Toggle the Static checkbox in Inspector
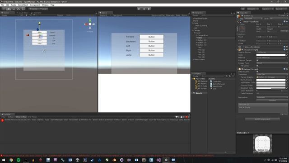Viewport: 289px width, 163px height. (x=280, y=16)
